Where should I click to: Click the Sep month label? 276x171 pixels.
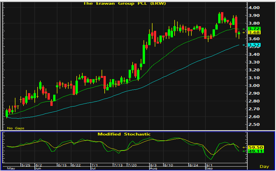click(209, 169)
